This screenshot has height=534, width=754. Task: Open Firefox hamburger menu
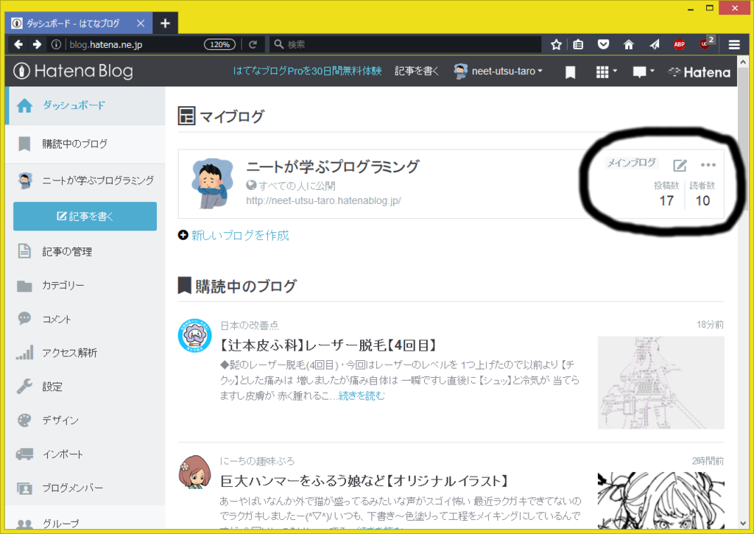[734, 45]
